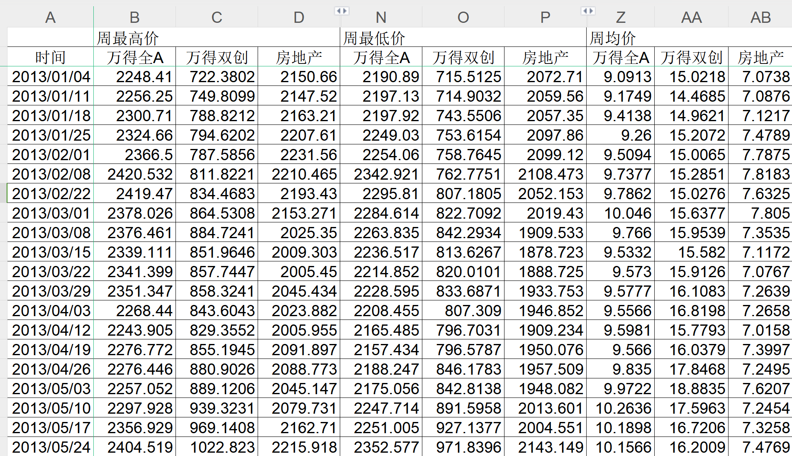792x456 pixels.
Task: Select cell with value 9.5566
Action: [621, 310]
